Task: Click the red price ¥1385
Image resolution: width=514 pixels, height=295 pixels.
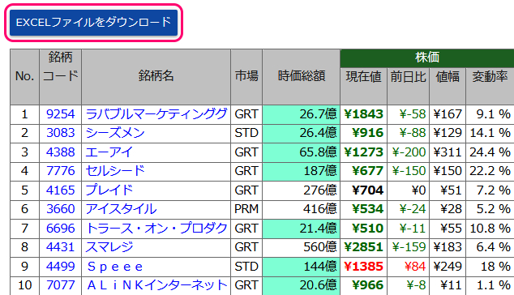Action: pos(363,266)
